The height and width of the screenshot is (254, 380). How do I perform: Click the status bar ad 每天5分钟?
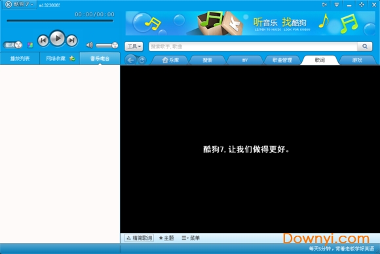tap(341, 249)
